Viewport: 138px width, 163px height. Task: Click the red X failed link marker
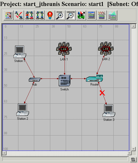click(x=102, y=93)
